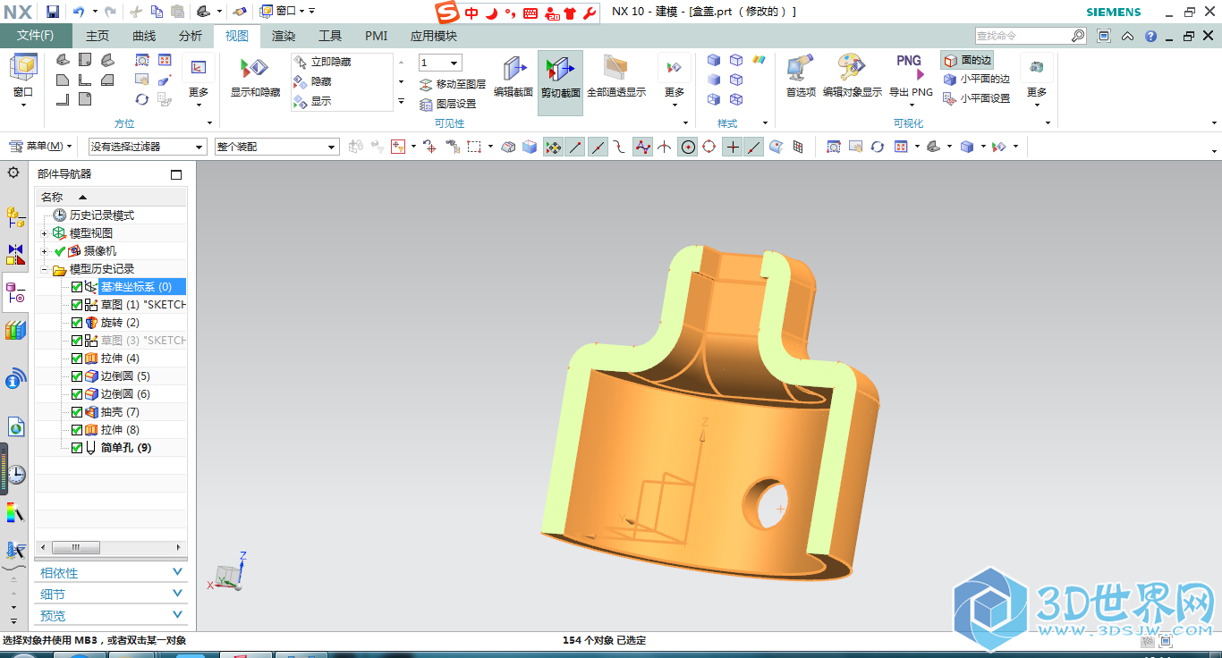Expand the 相依性 panel
Image resolution: width=1222 pixels, height=658 pixels.
pos(111,573)
